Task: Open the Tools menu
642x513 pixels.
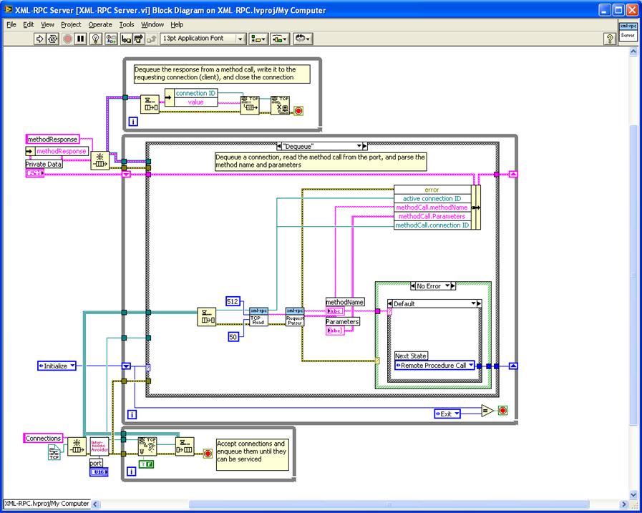Action: click(x=127, y=24)
